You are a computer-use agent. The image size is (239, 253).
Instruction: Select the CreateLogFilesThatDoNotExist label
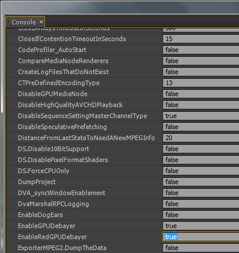pyautogui.click(x=63, y=72)
